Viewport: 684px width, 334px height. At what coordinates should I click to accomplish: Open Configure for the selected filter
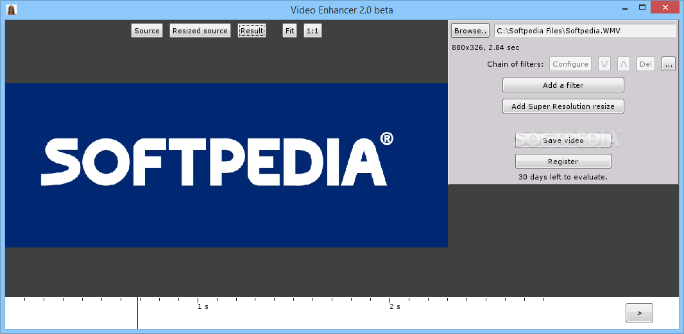tap(570, 64)
